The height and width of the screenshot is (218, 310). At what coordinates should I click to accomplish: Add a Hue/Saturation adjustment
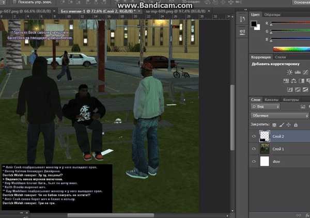(286, 81)
